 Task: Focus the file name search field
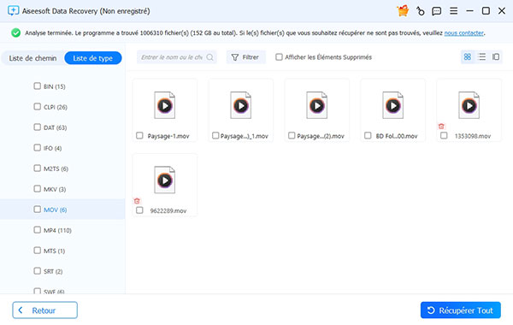tap(177, 57)
